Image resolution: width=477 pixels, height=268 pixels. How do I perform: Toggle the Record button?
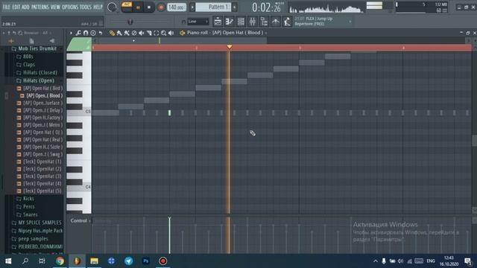coord(161,7)
